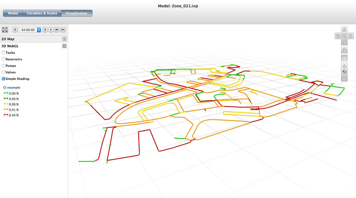This screenshot has height=198, width=356.
Task: Open the CI example legend link
Action: pos(12,87)
